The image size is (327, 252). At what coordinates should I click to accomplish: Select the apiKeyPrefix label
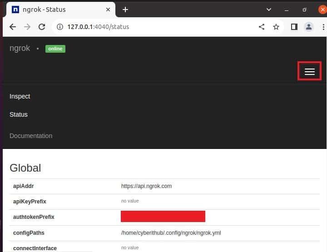pyautogui.click(x=30, y=202)
